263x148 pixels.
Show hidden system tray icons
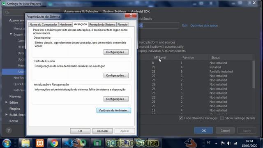click(x=216, y=143)
